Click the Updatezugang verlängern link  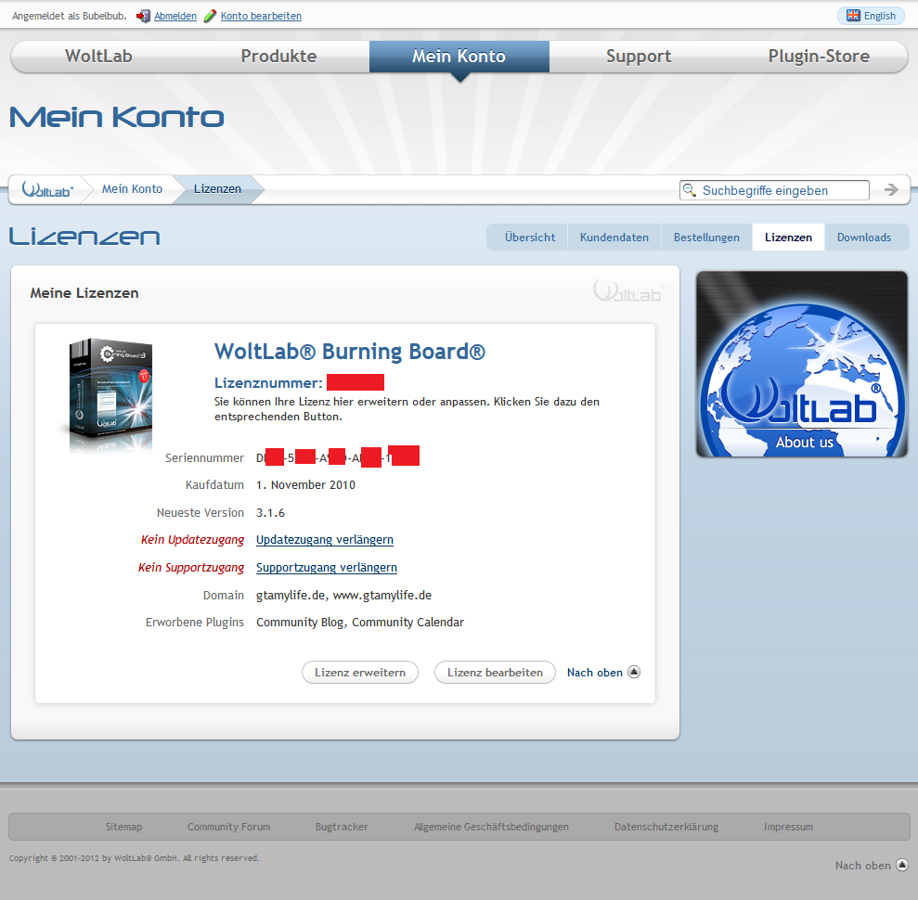(x=324, y=539)
